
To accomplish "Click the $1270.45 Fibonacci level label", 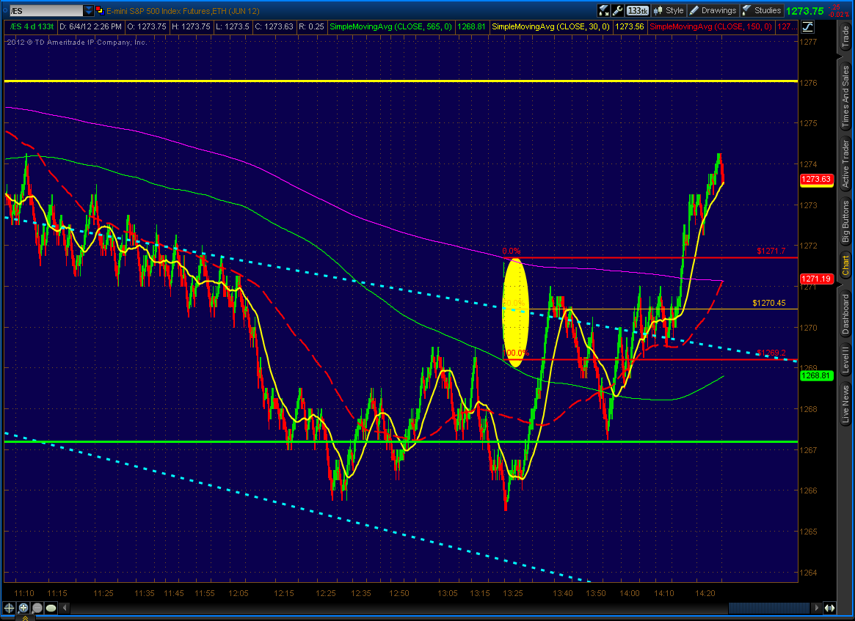I will tap(769, 303).
